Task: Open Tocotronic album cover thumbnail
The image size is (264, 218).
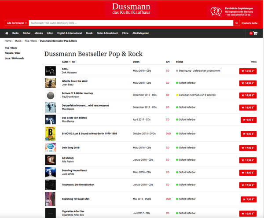Action: tap(50, 185)
